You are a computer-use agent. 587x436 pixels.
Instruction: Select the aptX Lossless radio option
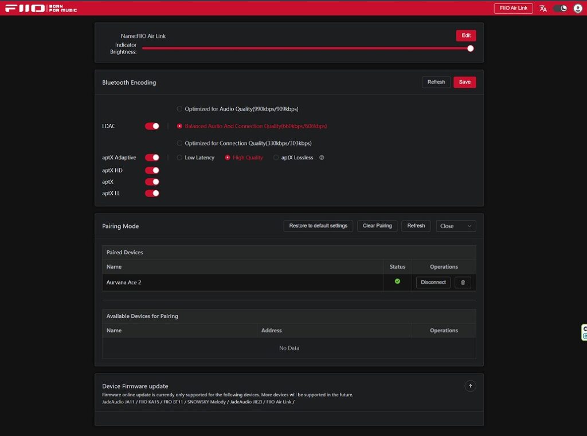pos(276,158)
